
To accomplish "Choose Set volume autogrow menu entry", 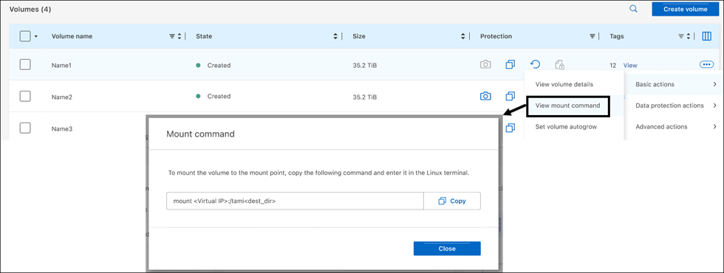I will coord(567,126).
